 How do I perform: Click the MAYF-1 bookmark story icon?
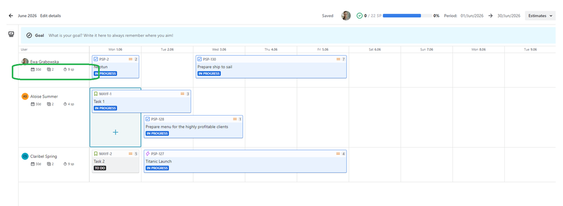96,94
